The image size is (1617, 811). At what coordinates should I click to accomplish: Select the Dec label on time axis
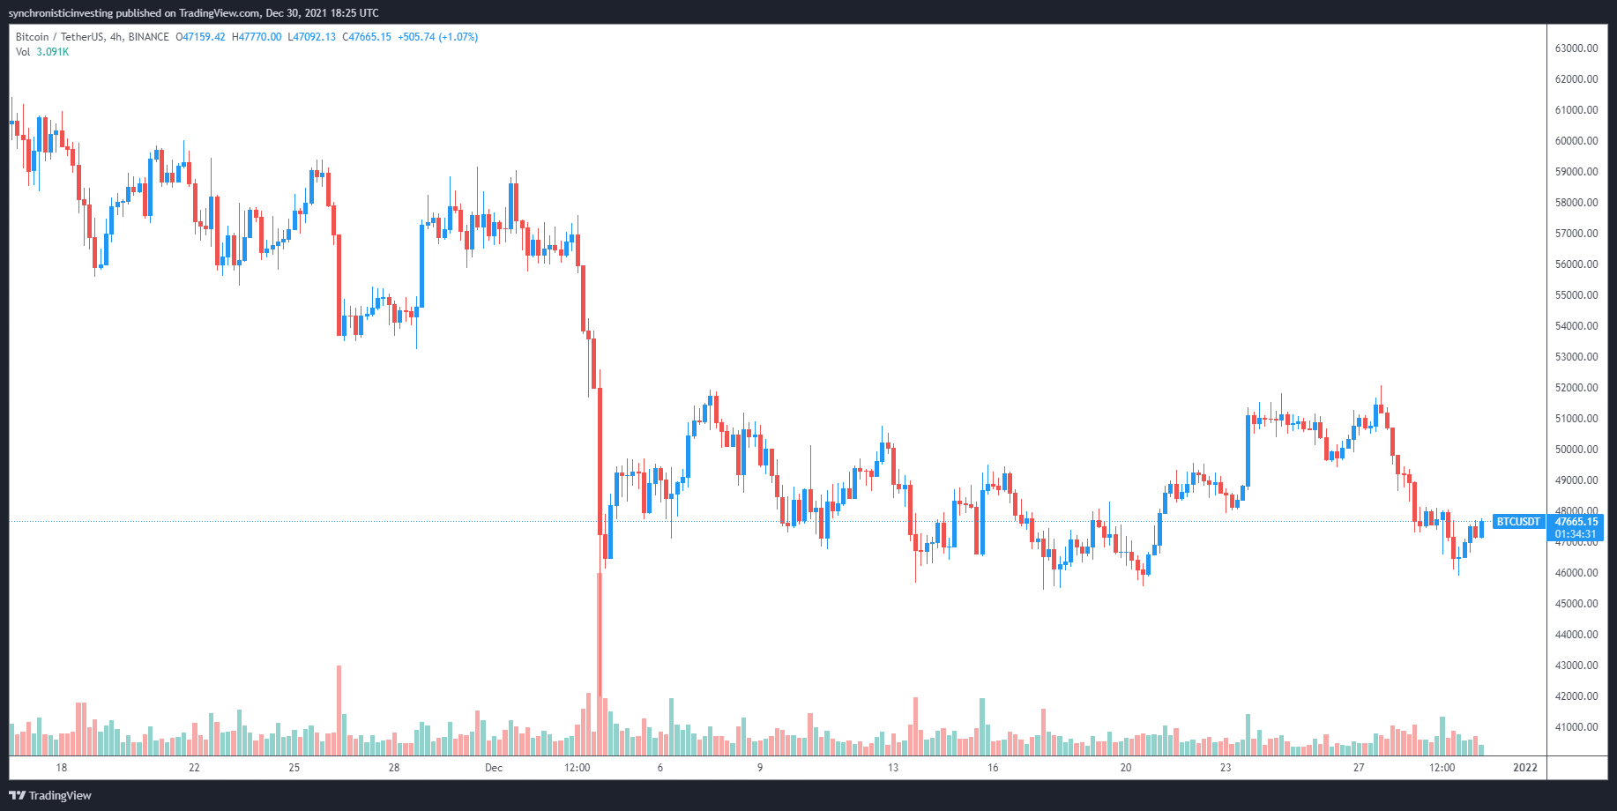pos(494,768)
